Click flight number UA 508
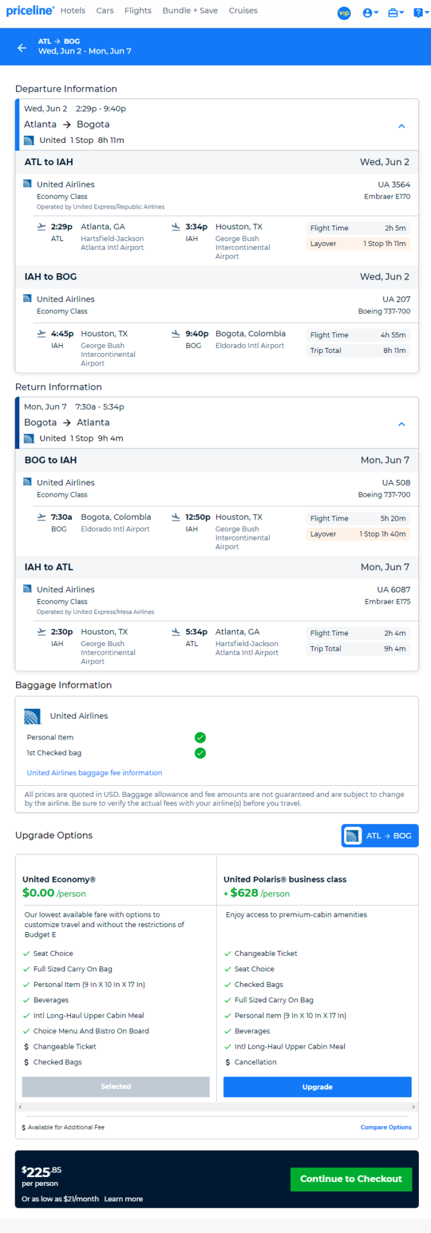The image size is (431, 1233). pyautogui.click(x=396, y=483)
